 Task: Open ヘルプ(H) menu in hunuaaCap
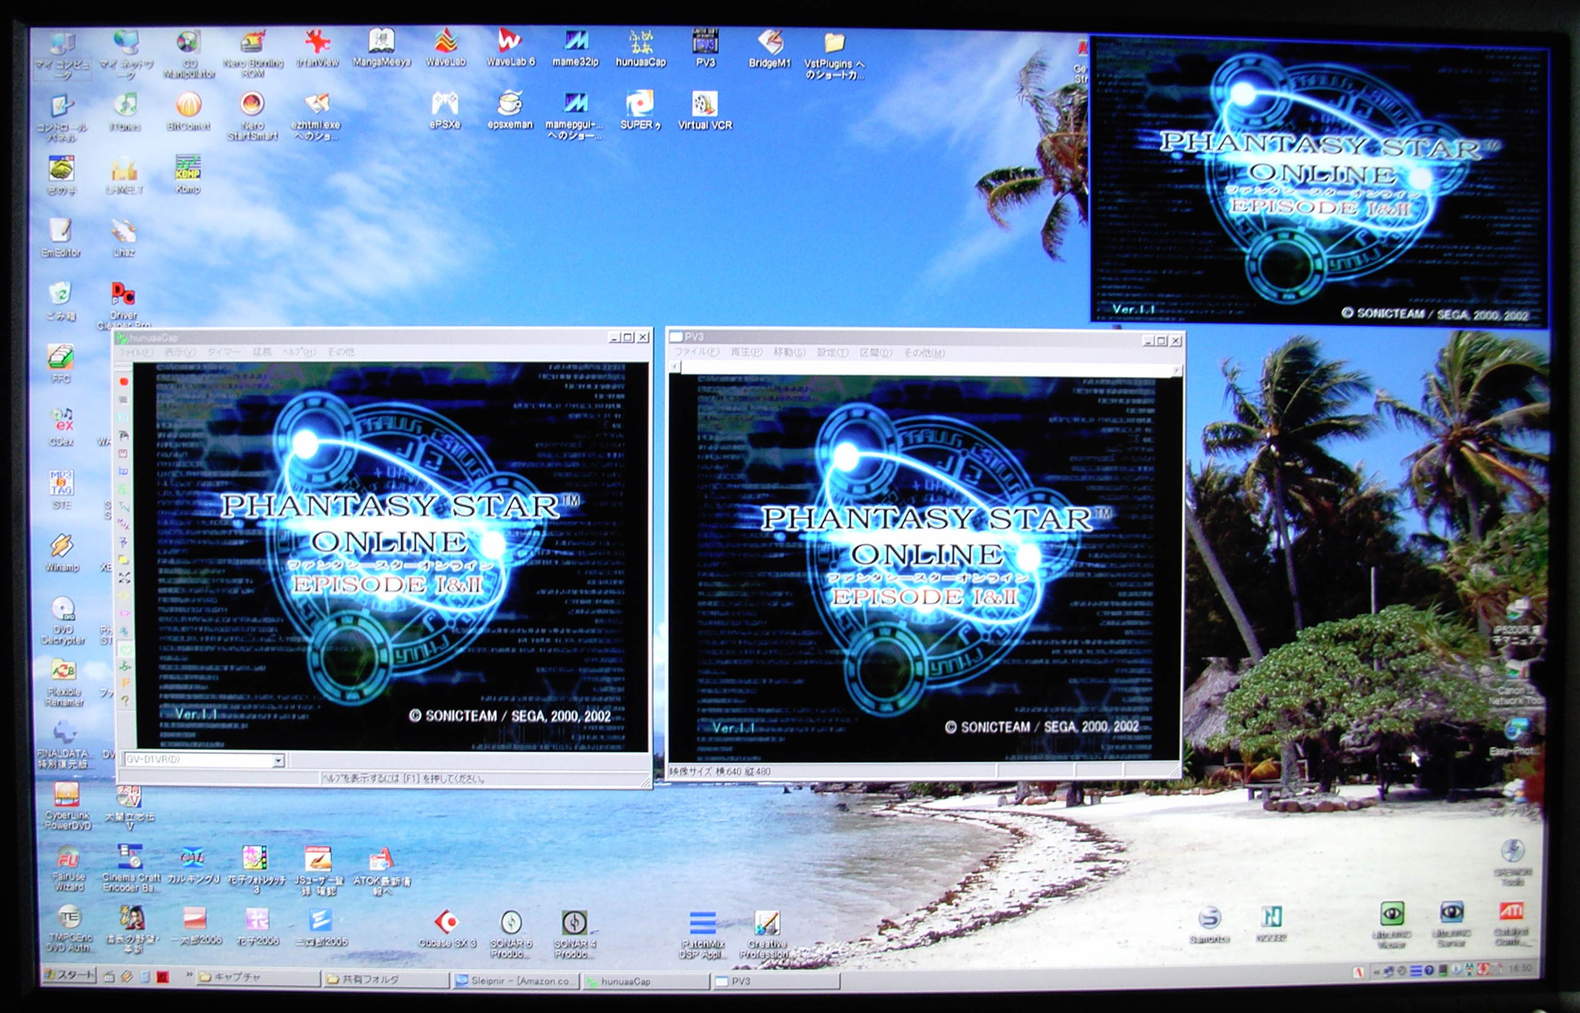tap(299, 352)
